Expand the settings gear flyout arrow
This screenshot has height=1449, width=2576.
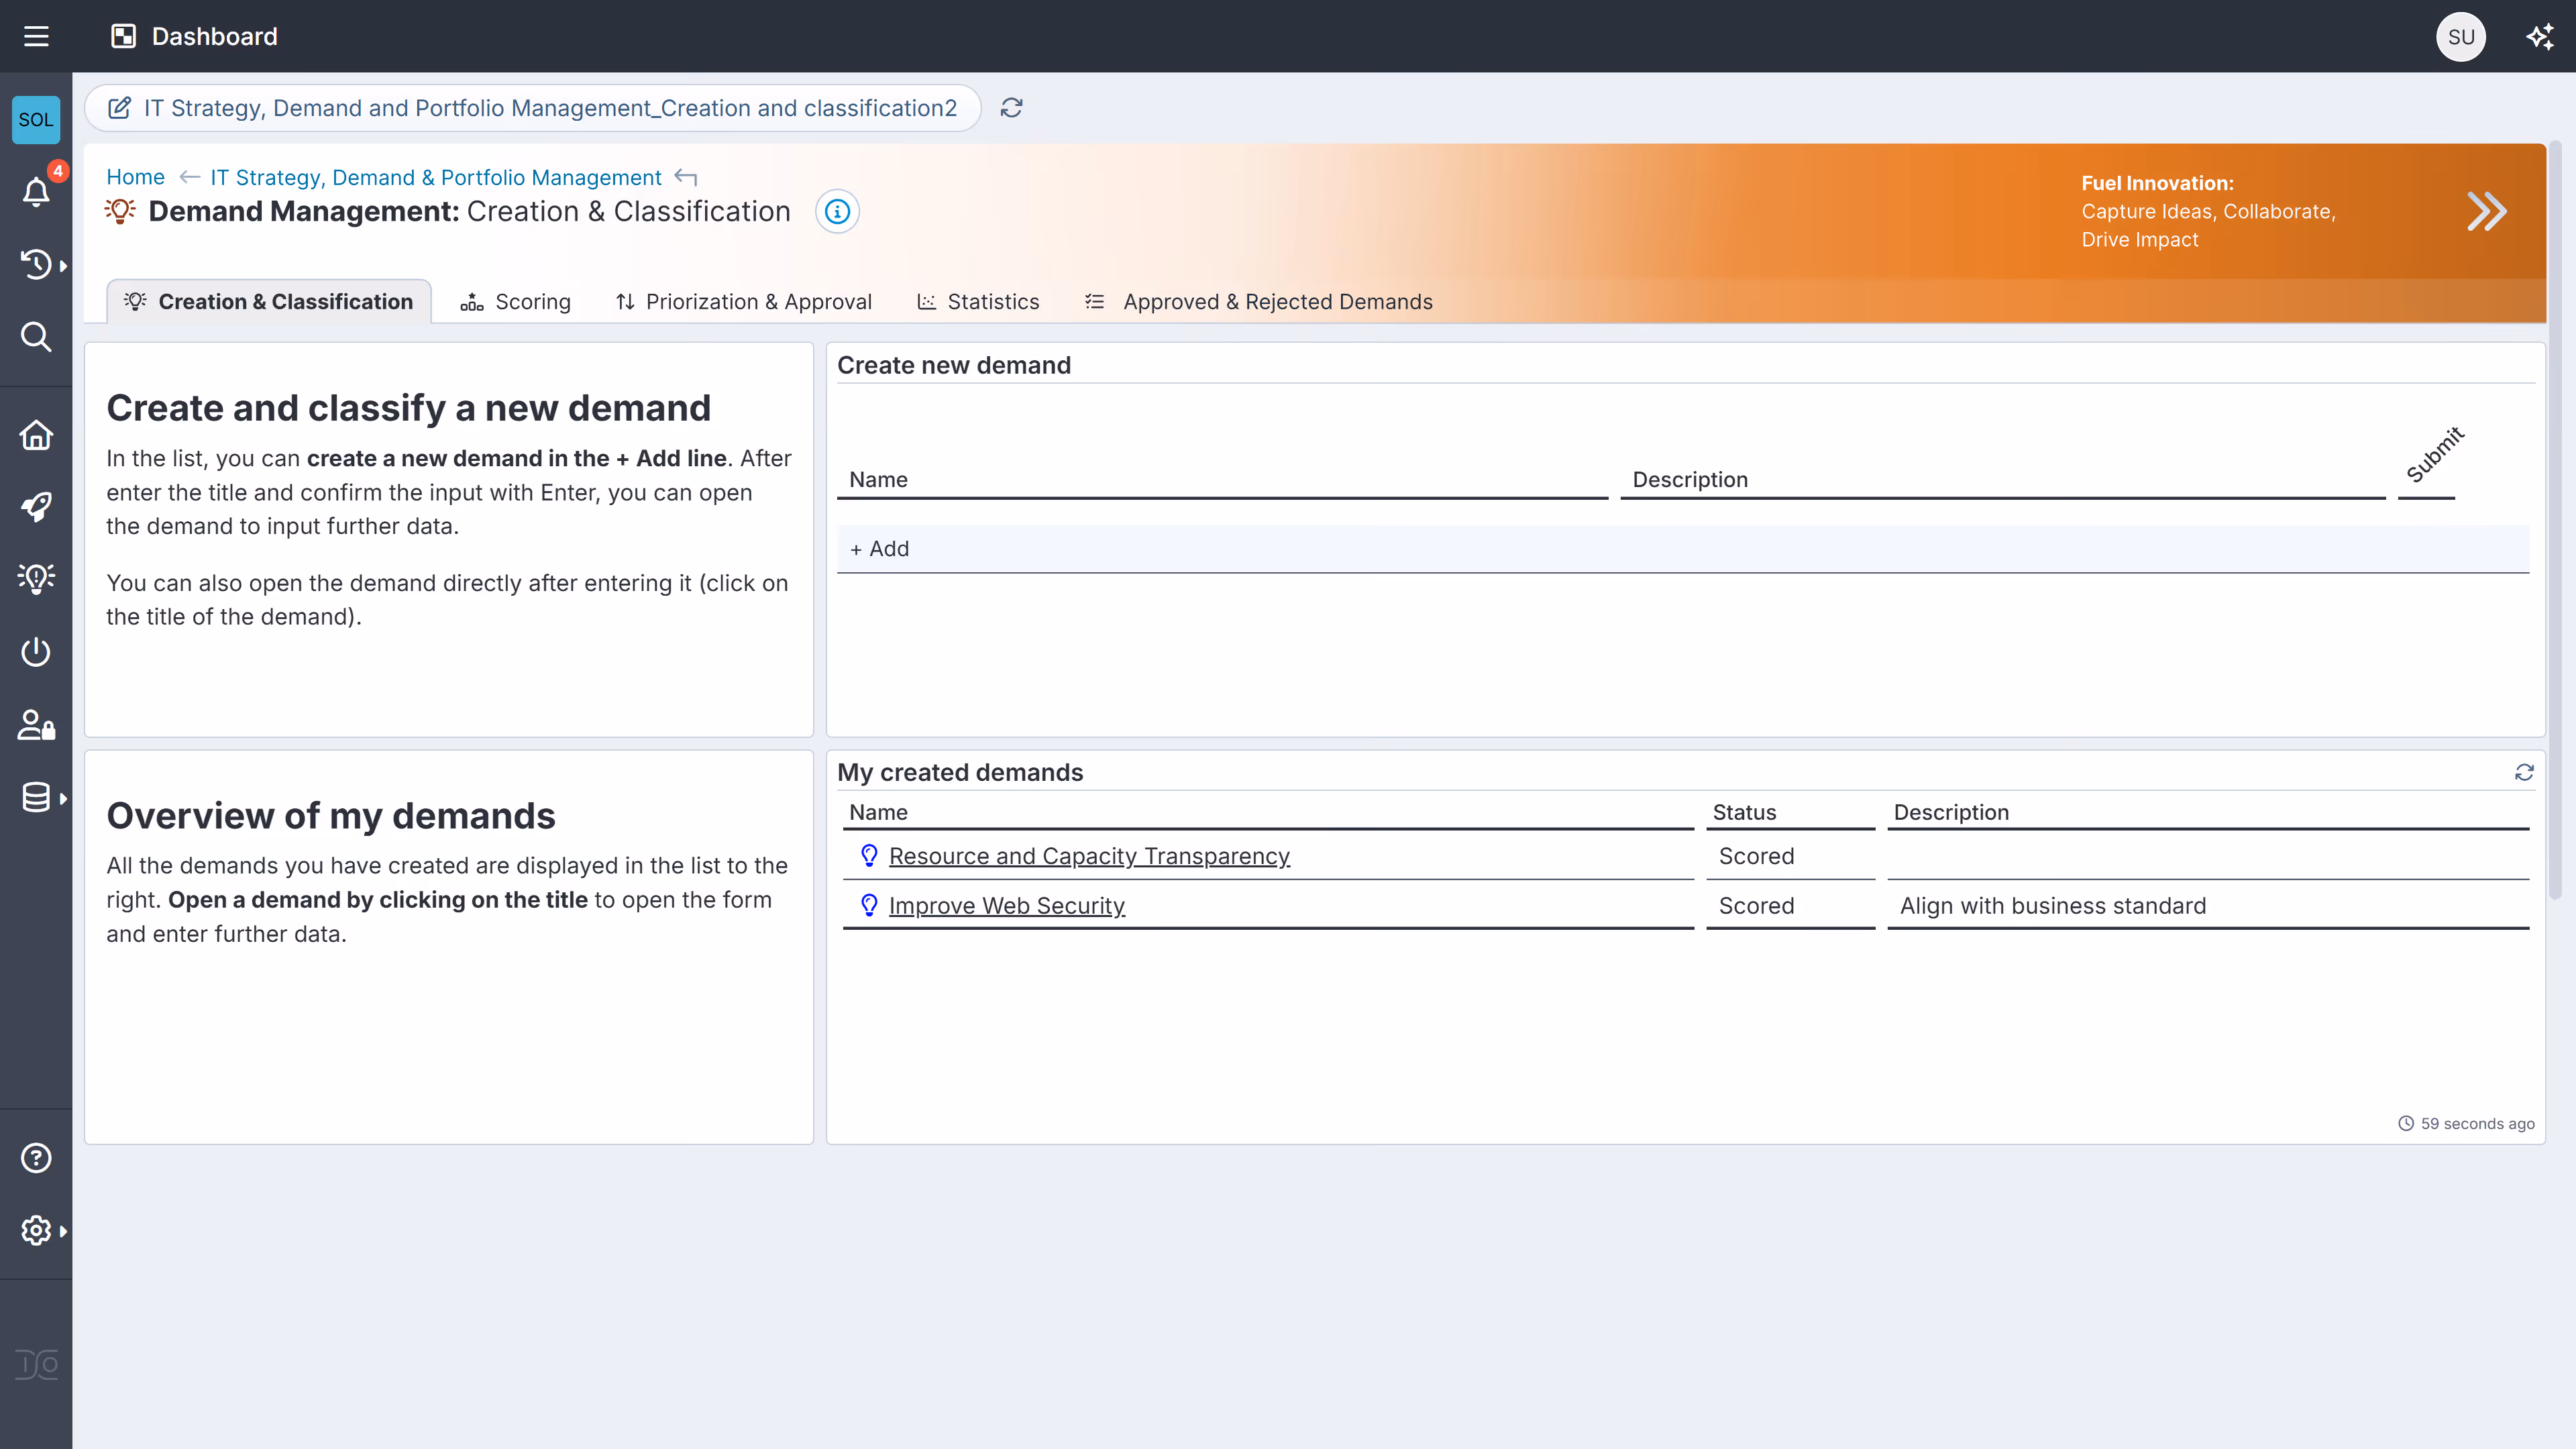coord(64,1231)
